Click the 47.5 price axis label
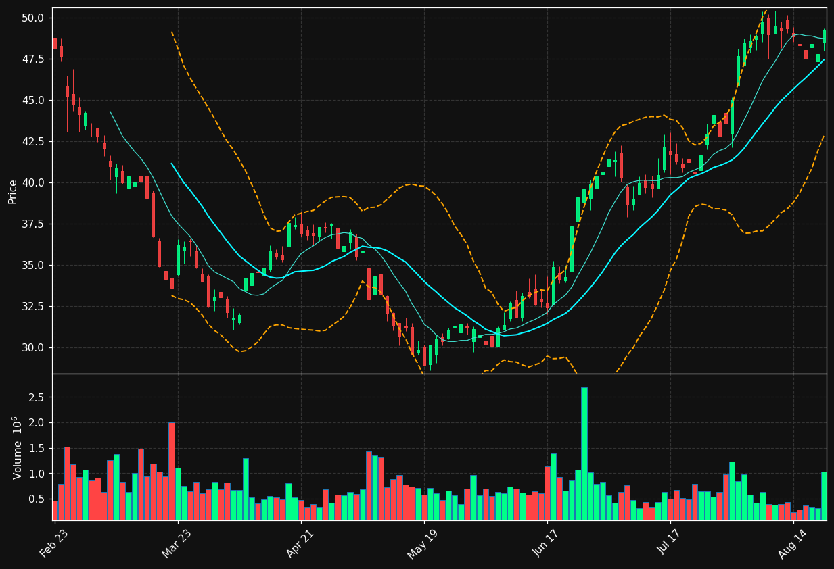The width and height of the screenshot is (834, 569). coord(34,59)
